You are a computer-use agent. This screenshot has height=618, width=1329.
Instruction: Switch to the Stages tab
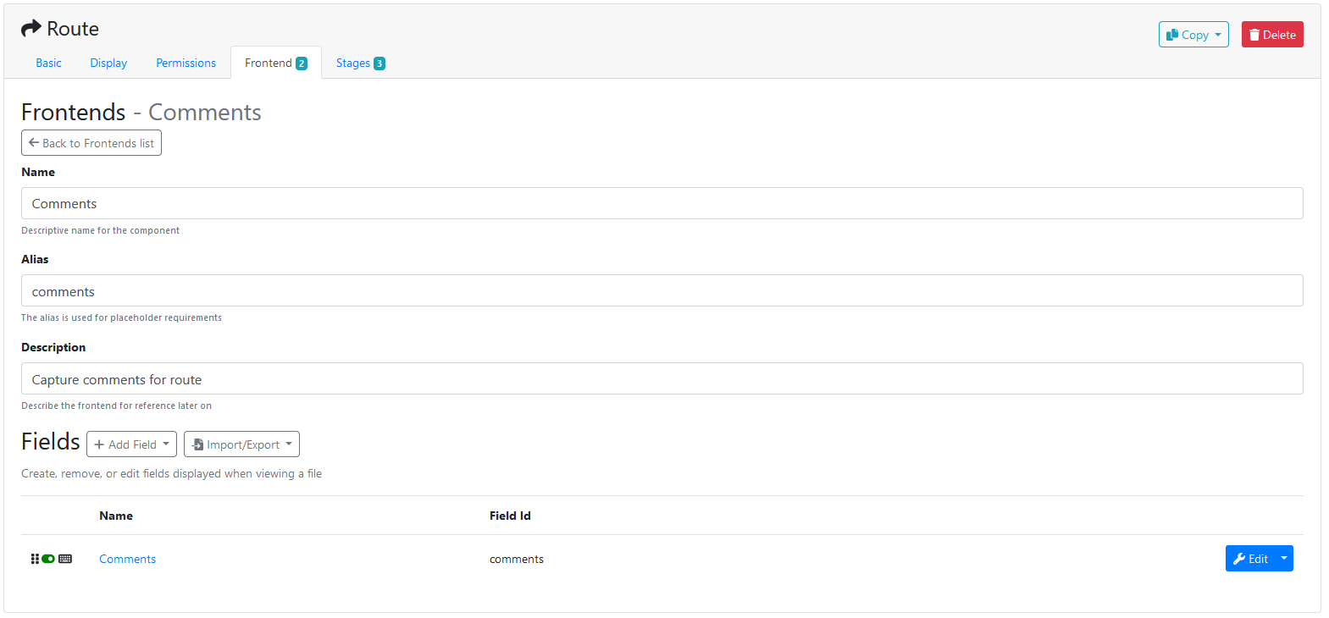coord(360,63)
